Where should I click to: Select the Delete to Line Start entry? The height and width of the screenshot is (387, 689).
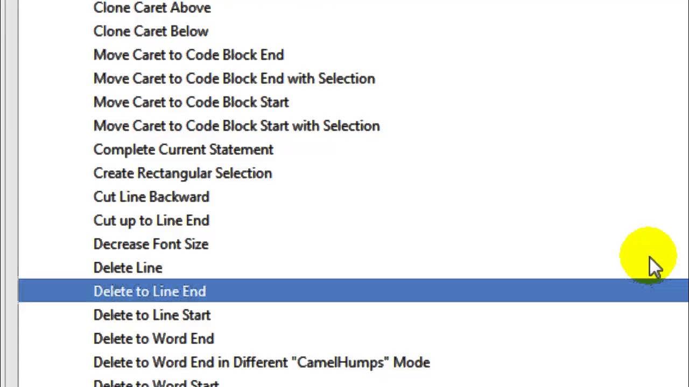(x=152, y=315)
